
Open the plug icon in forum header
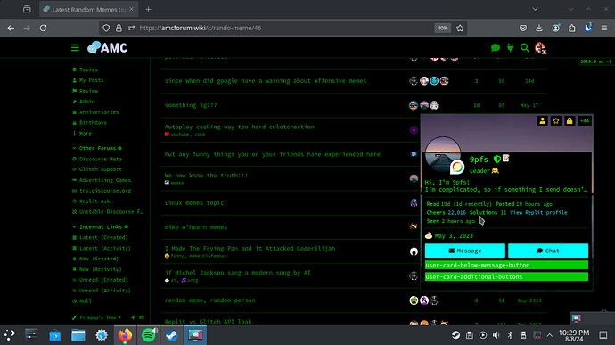[511, 48]
